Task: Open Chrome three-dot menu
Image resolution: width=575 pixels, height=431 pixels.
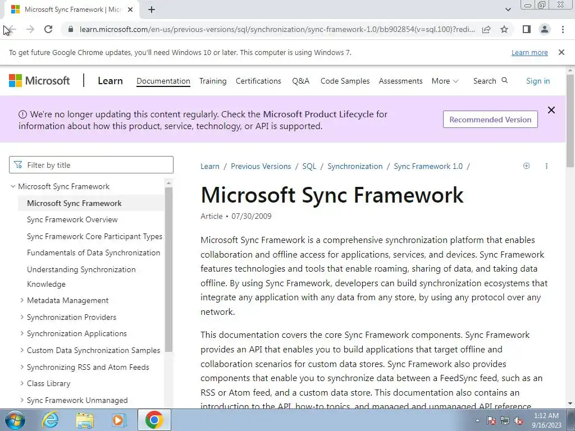Action: tap(563, 29)
